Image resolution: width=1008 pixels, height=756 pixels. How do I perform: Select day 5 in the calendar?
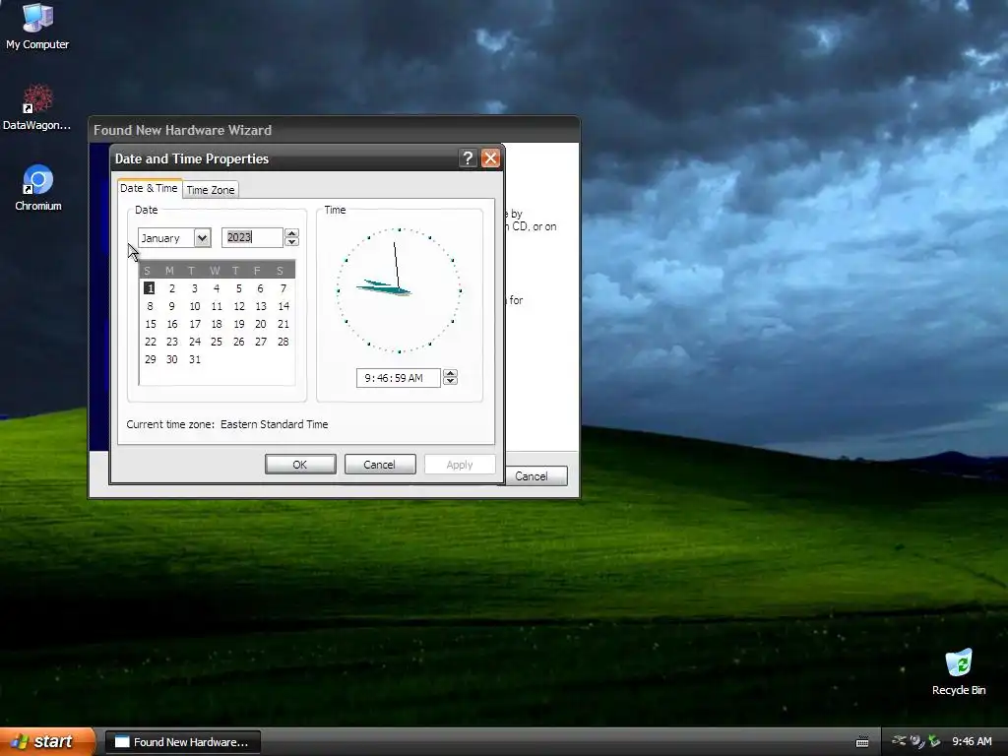(x=238, y=288)
